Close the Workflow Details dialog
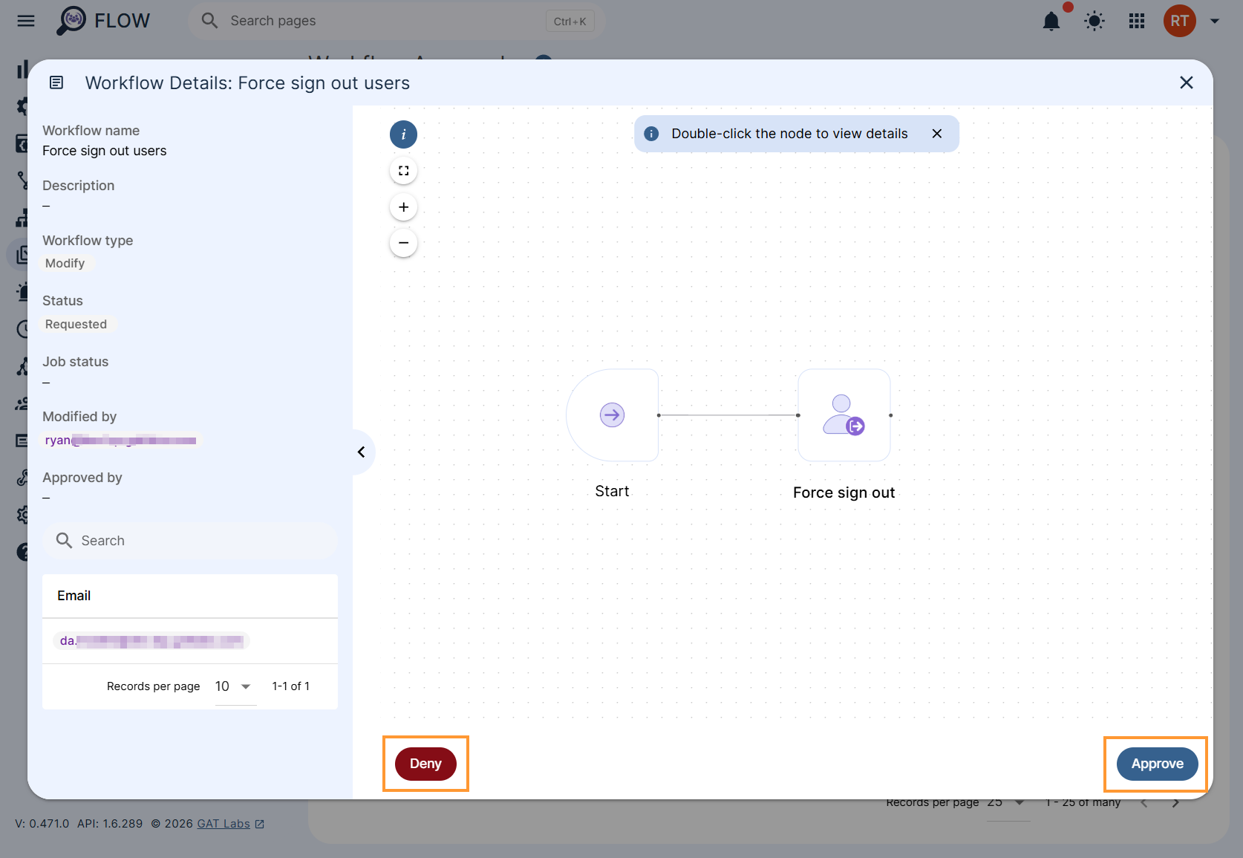Image resolution: width=1243 pixels, height=858 pixels. coord(1187,82)
